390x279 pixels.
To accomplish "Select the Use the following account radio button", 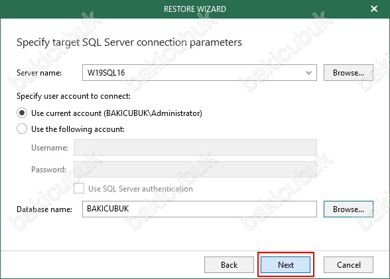I will pos(22,129).
